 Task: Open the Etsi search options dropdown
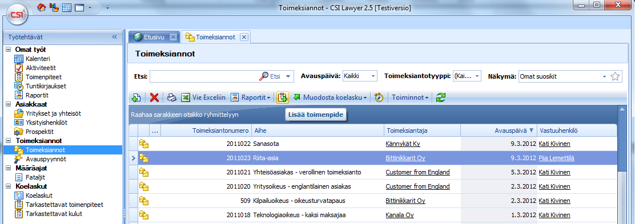(288, 76)
